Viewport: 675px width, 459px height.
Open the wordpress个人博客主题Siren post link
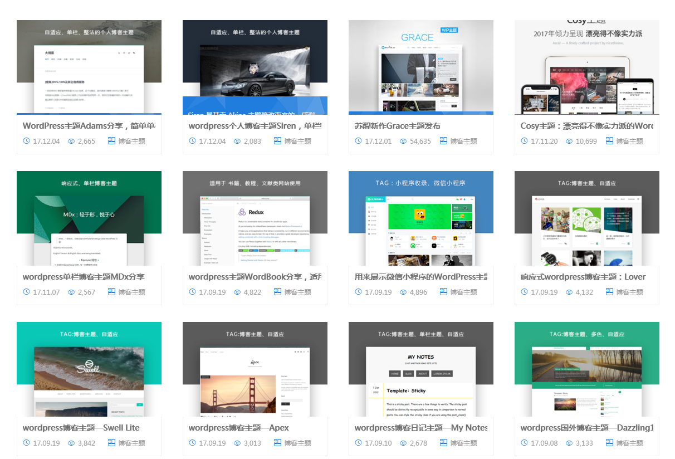254,126
